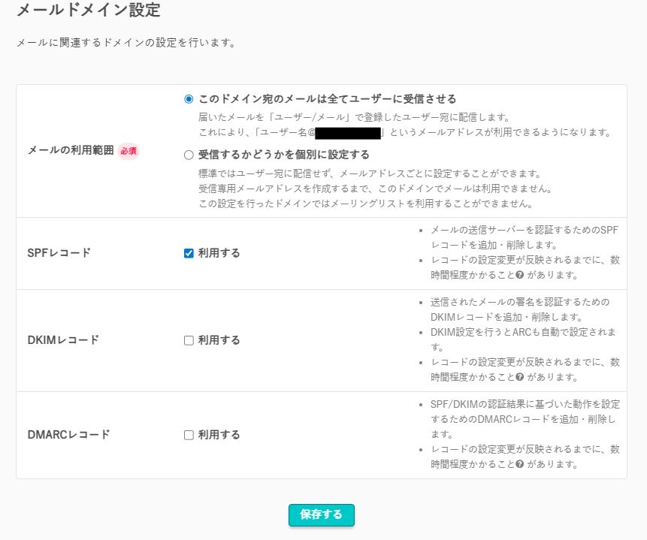Image resolution: width=647 pixels, height=540 pixels.
Task: Click note starting '受信専用メールアドレスを作成するまで'
Action: tap(376, 189)
